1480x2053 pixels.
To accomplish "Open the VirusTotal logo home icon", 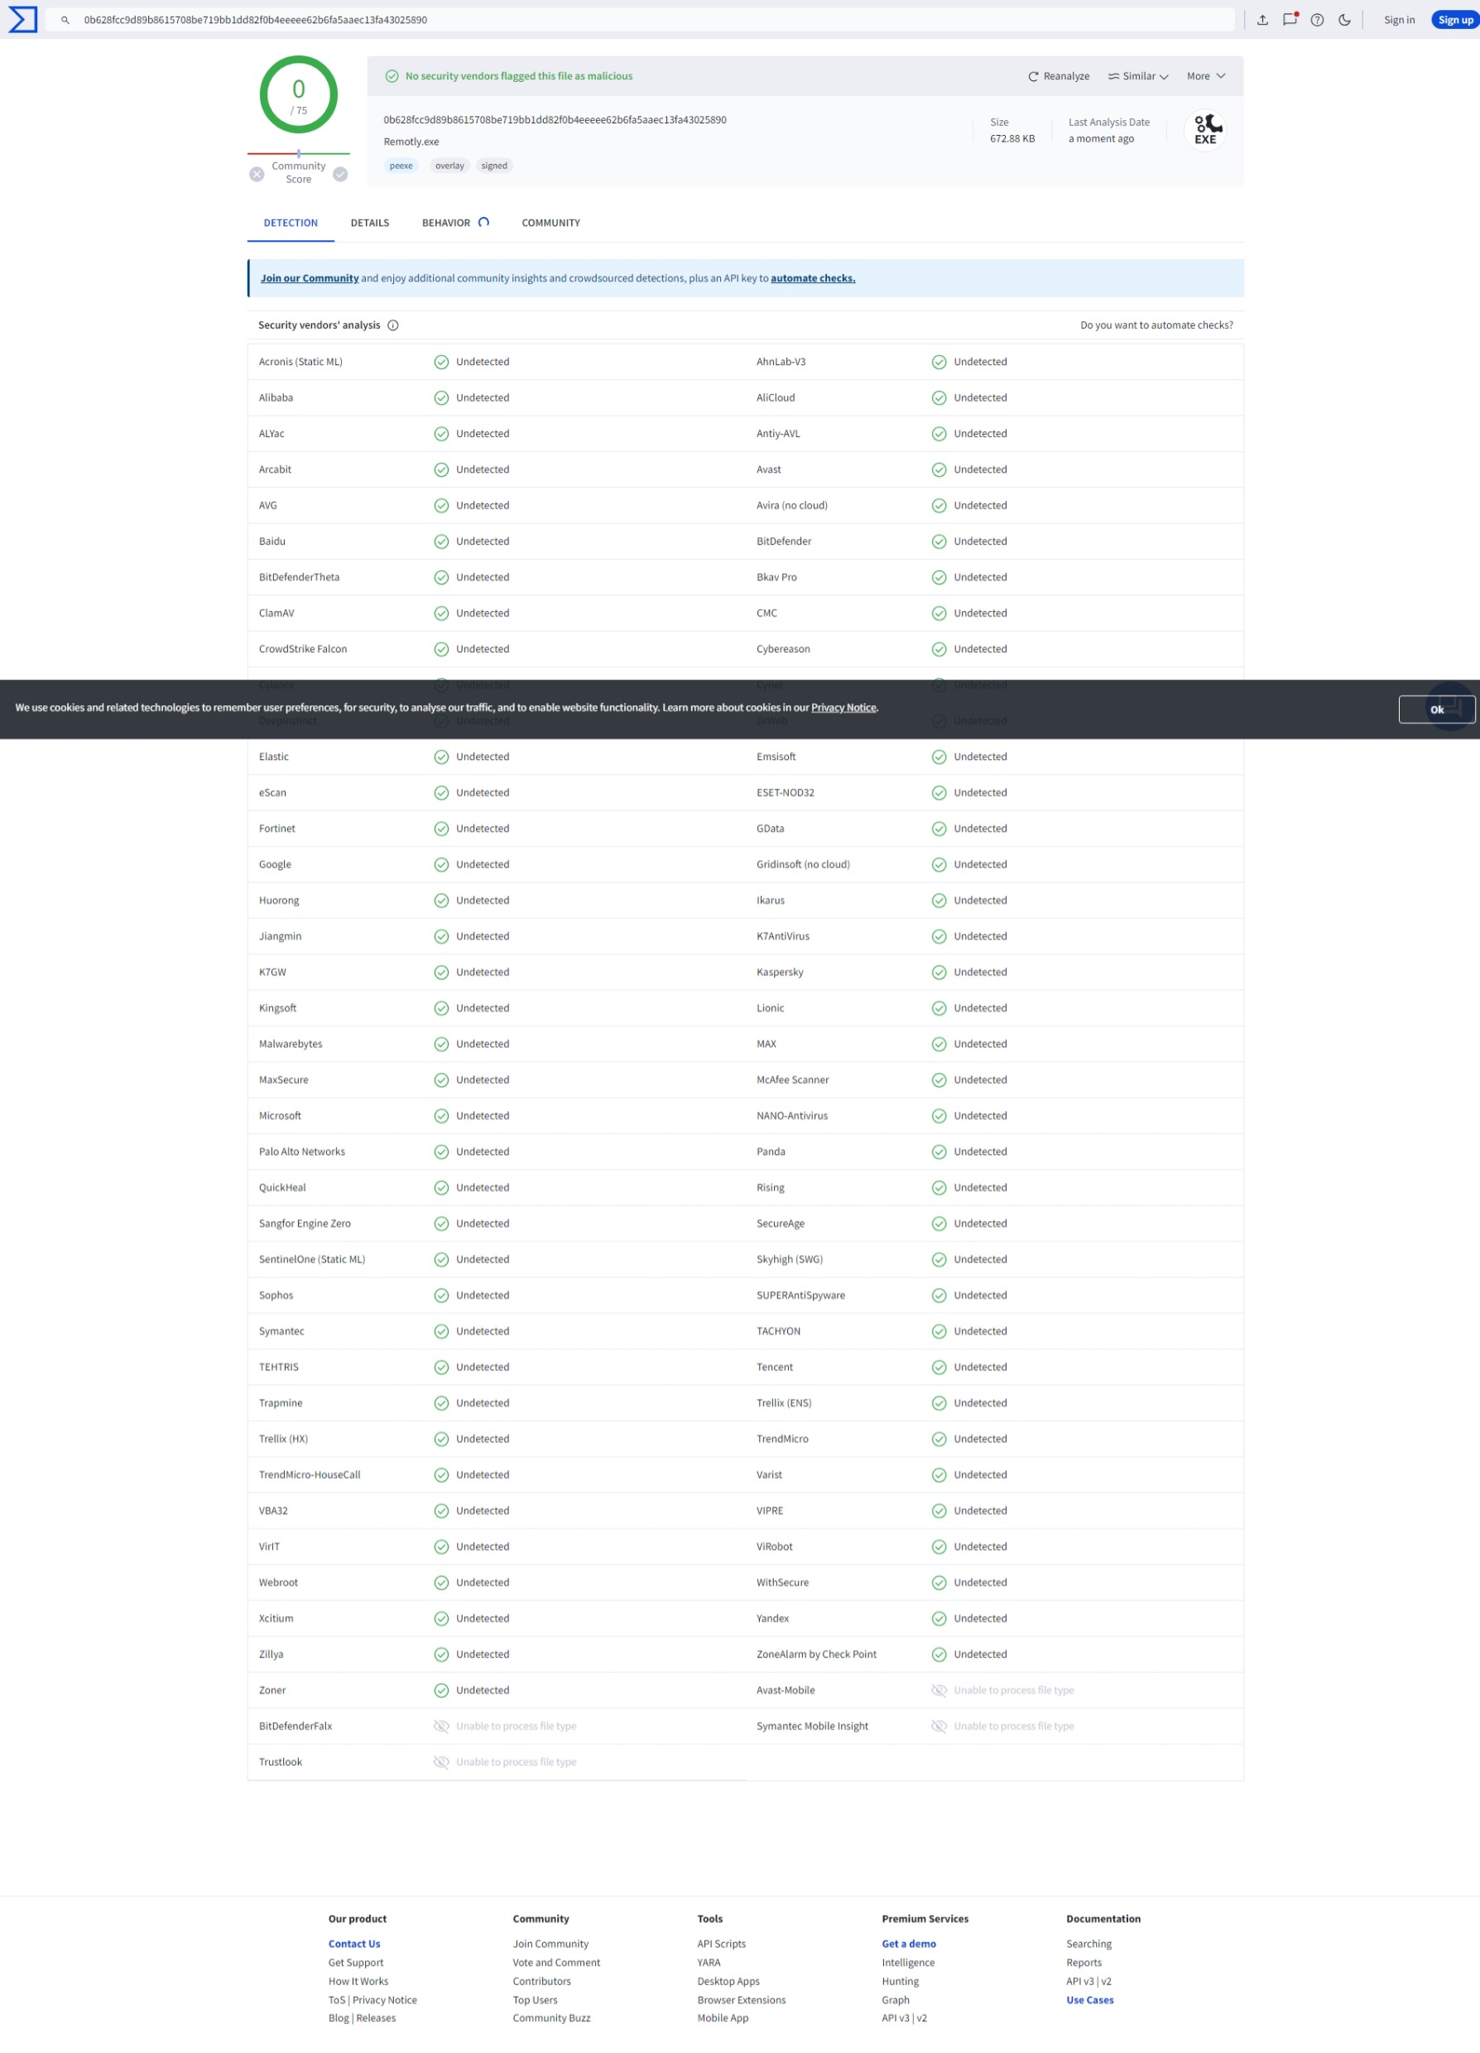I will 22,19.
